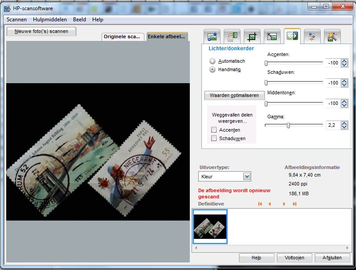Image resolution: width=356 pixels, height=270 pixels.
Task: Jump to first image navigation arrow
Action: point(260,204)
